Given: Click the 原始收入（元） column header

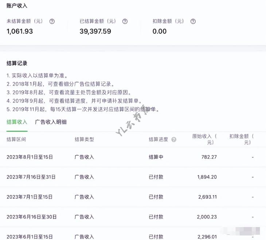Looking at the screenshot, I should click(205, 139).
